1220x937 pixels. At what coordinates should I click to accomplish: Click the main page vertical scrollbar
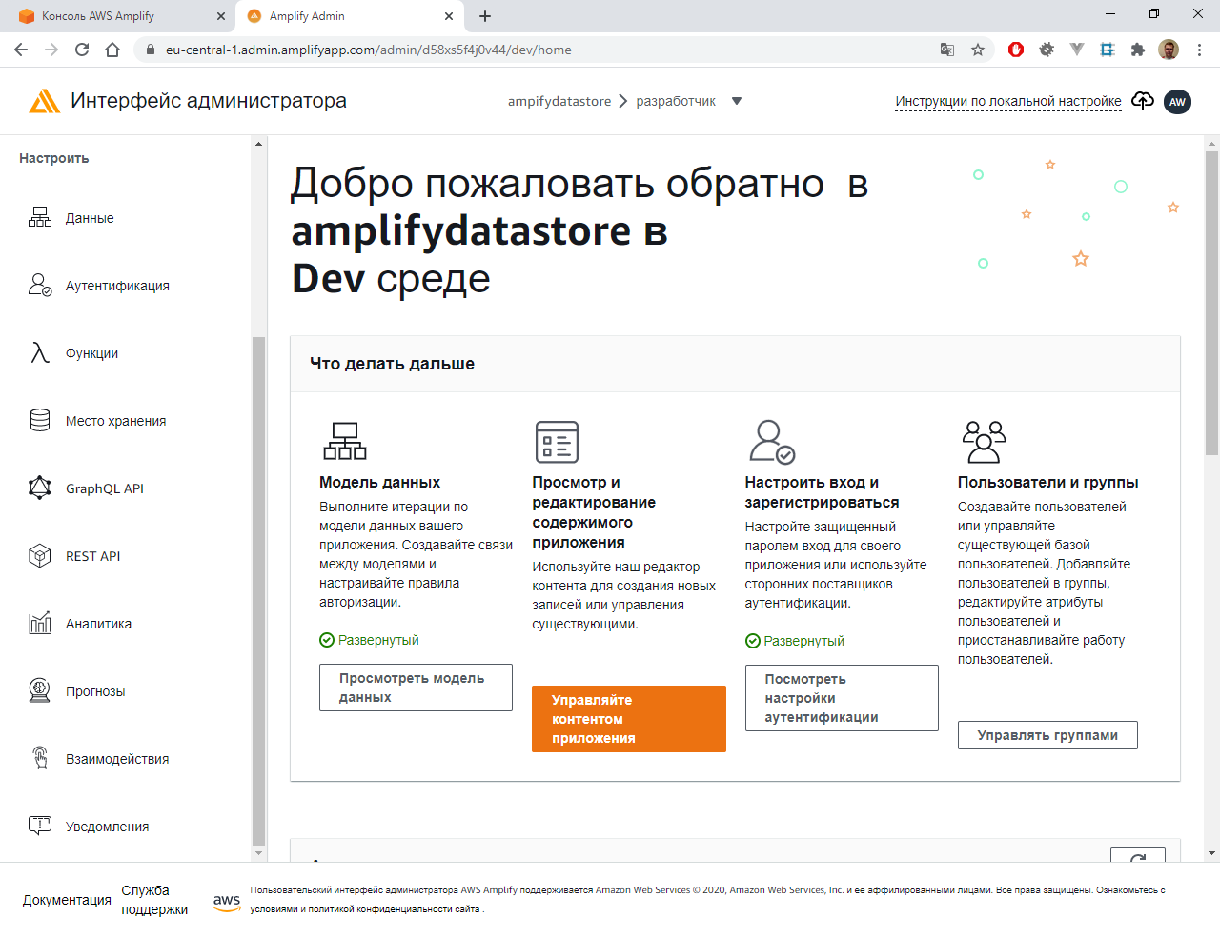1212,302
